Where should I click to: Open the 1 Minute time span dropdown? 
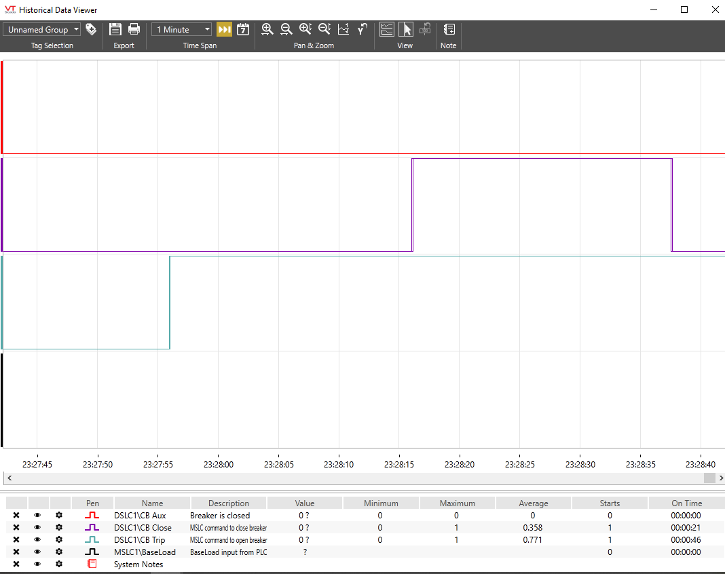(182, 30)
